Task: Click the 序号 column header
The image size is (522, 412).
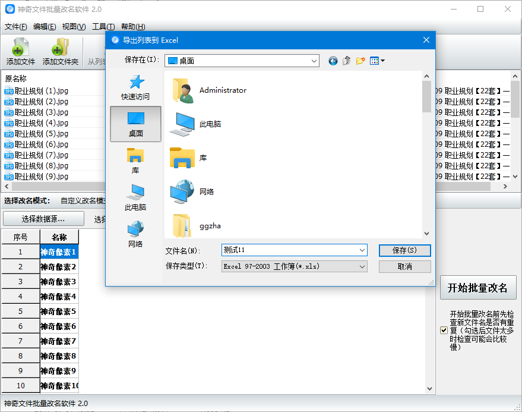Action: click(21, 237)
